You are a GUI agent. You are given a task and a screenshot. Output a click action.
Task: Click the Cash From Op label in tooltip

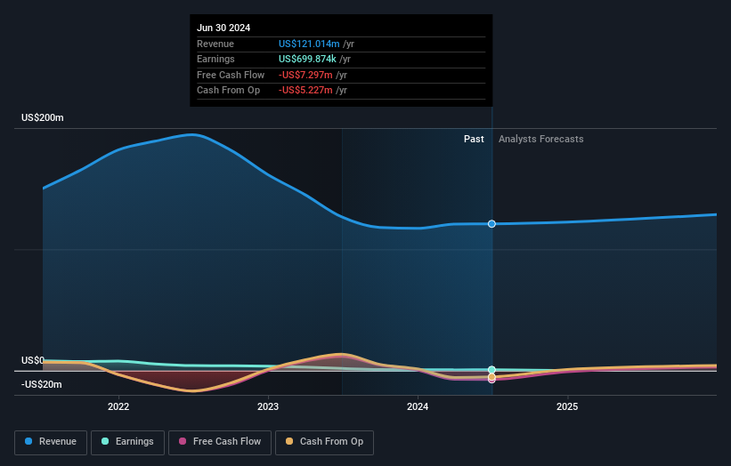click(229, 91)
